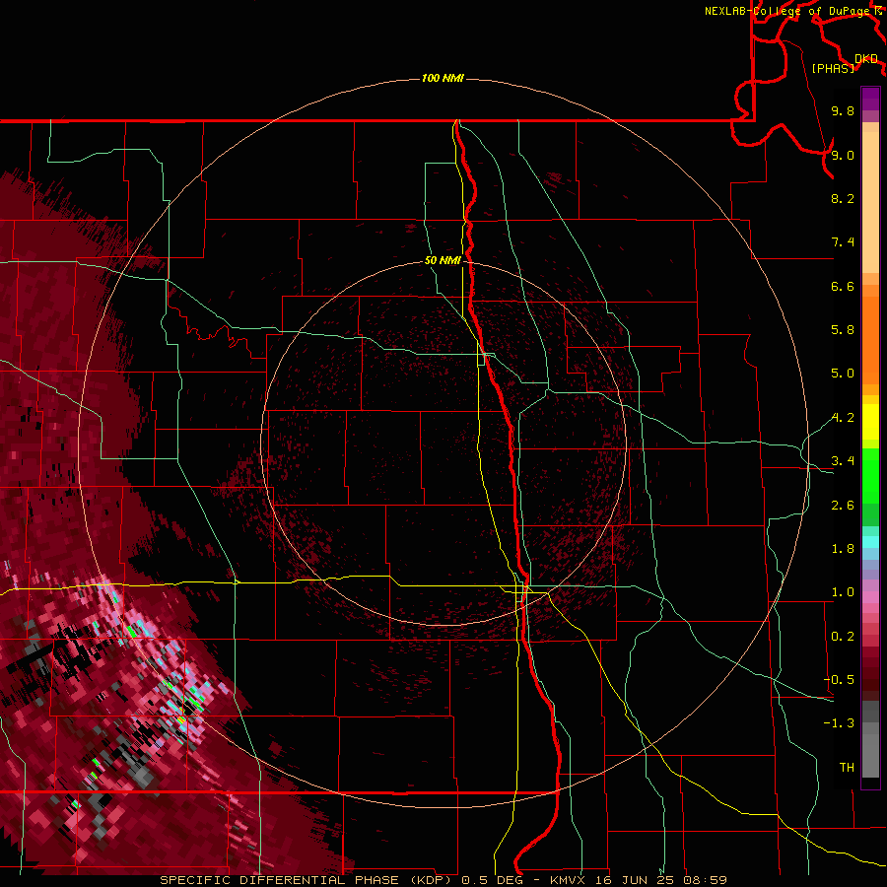Click the peach segment beside 8.2
Viewport: 887px width, 887px height.
pos(870,202)
